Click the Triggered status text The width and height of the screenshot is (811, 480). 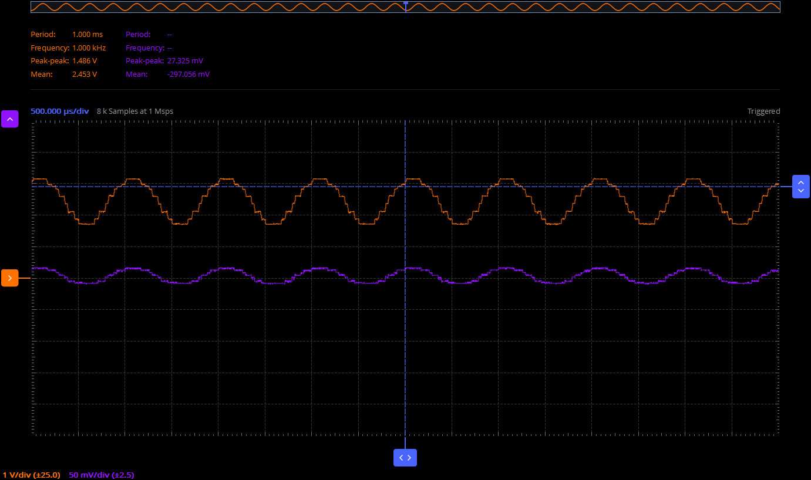coord(764,111)
